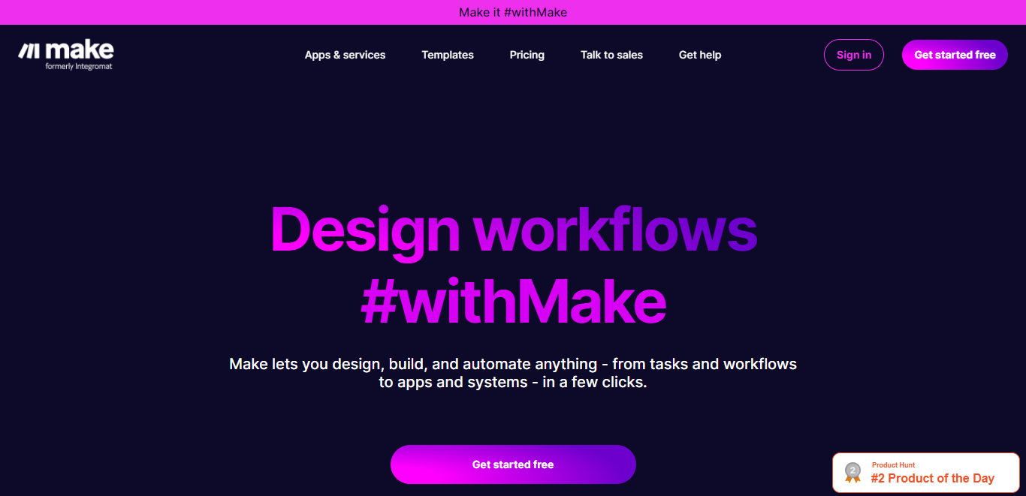Click the 'Product Hunt' label in badge
The width and height of the screenshot is (1026, 496).
(893, 465)
